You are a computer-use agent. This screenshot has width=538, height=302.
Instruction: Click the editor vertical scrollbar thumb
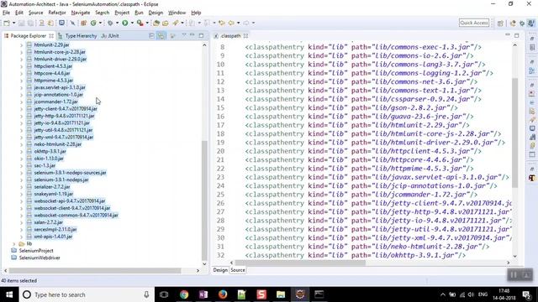tap(515, 133)
